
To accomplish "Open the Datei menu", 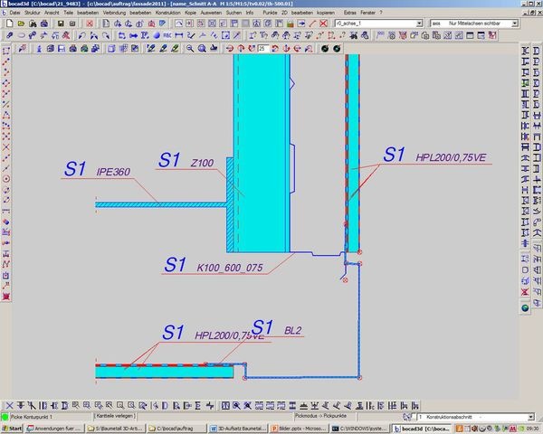I will click(x=14, y=13).
